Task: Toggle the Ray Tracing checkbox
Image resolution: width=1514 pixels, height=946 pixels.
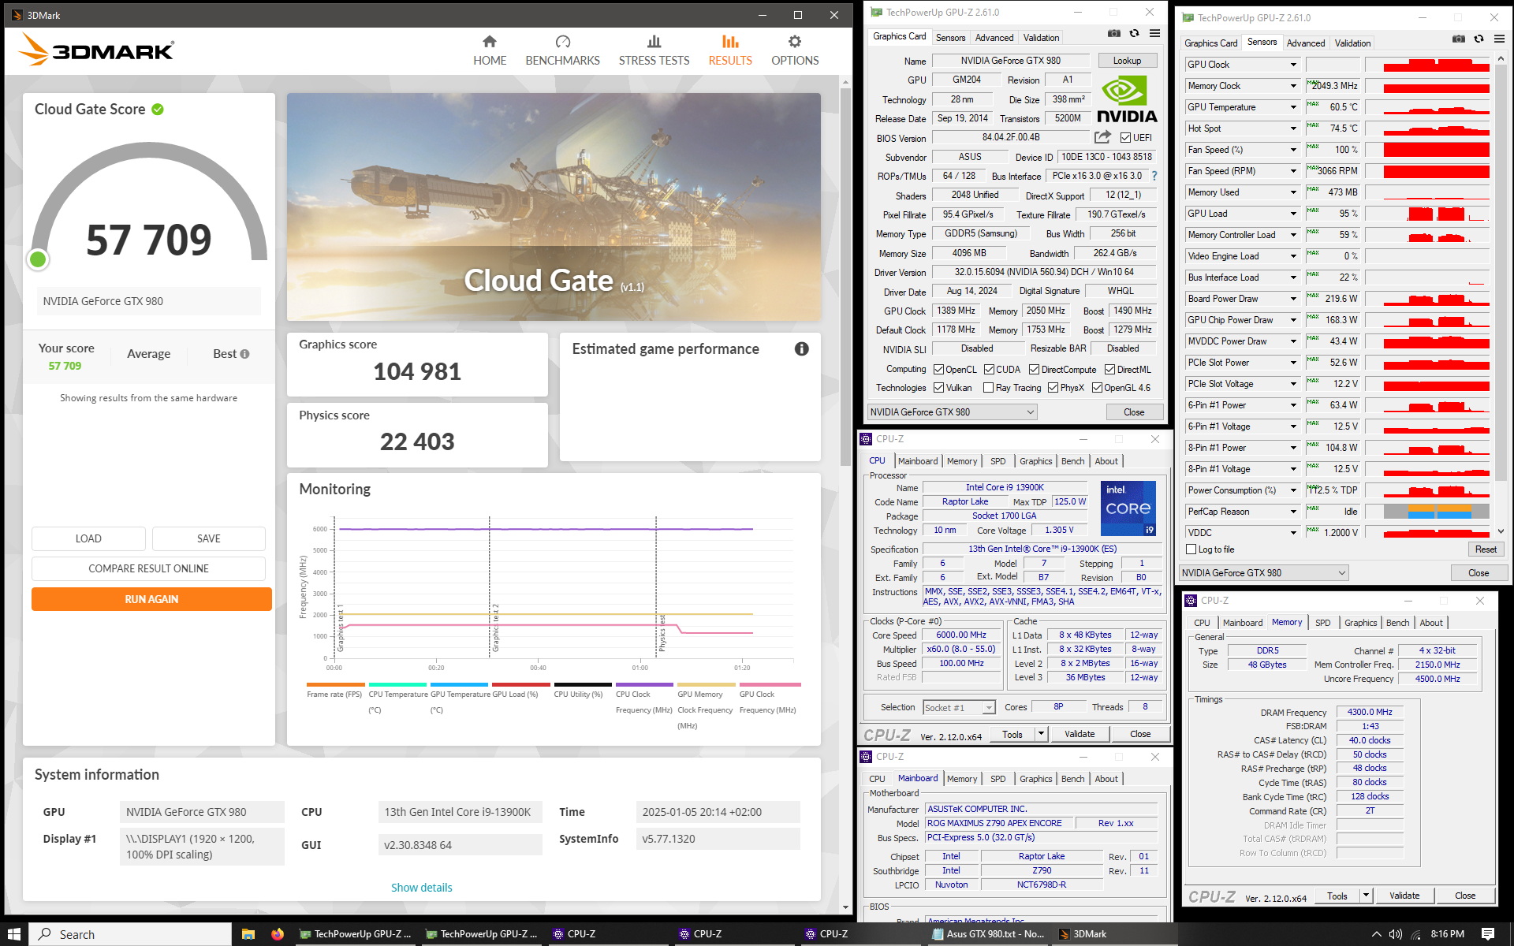Action: click(x=988, y=388)
